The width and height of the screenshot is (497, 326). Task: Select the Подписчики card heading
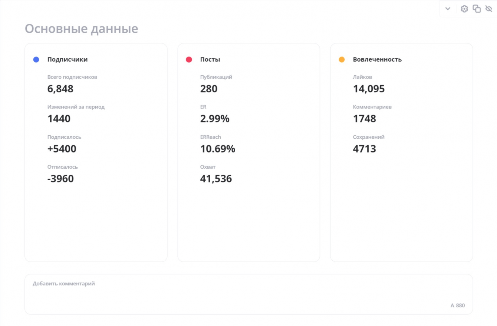click(68, 59)
